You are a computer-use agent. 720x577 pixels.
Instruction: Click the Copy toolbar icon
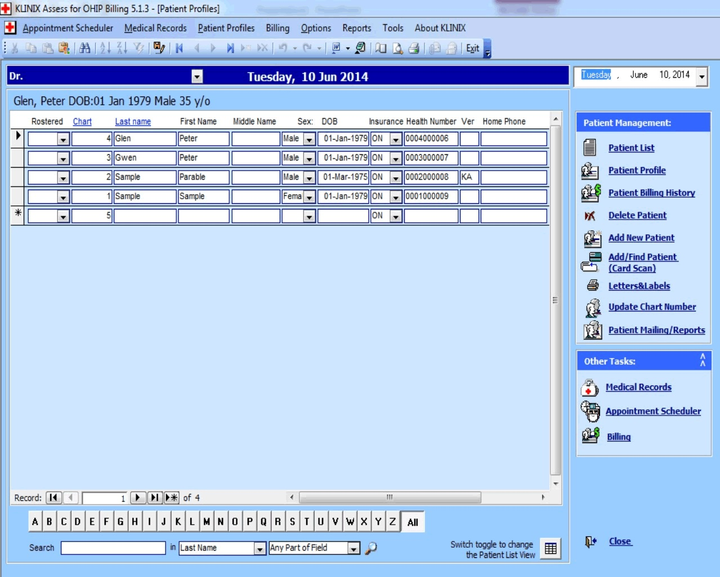point(32,48)
